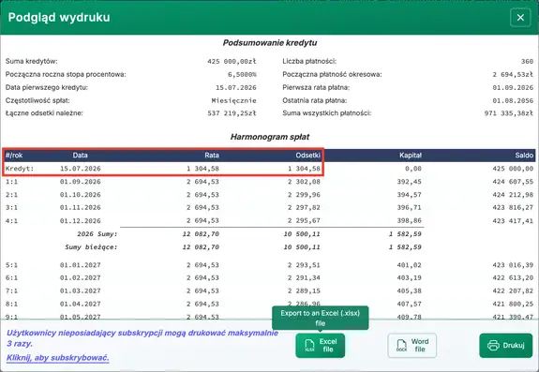Click the 'Odsetki' column header
The width and height of the screenshot is (539, 372).
[308, 156]
